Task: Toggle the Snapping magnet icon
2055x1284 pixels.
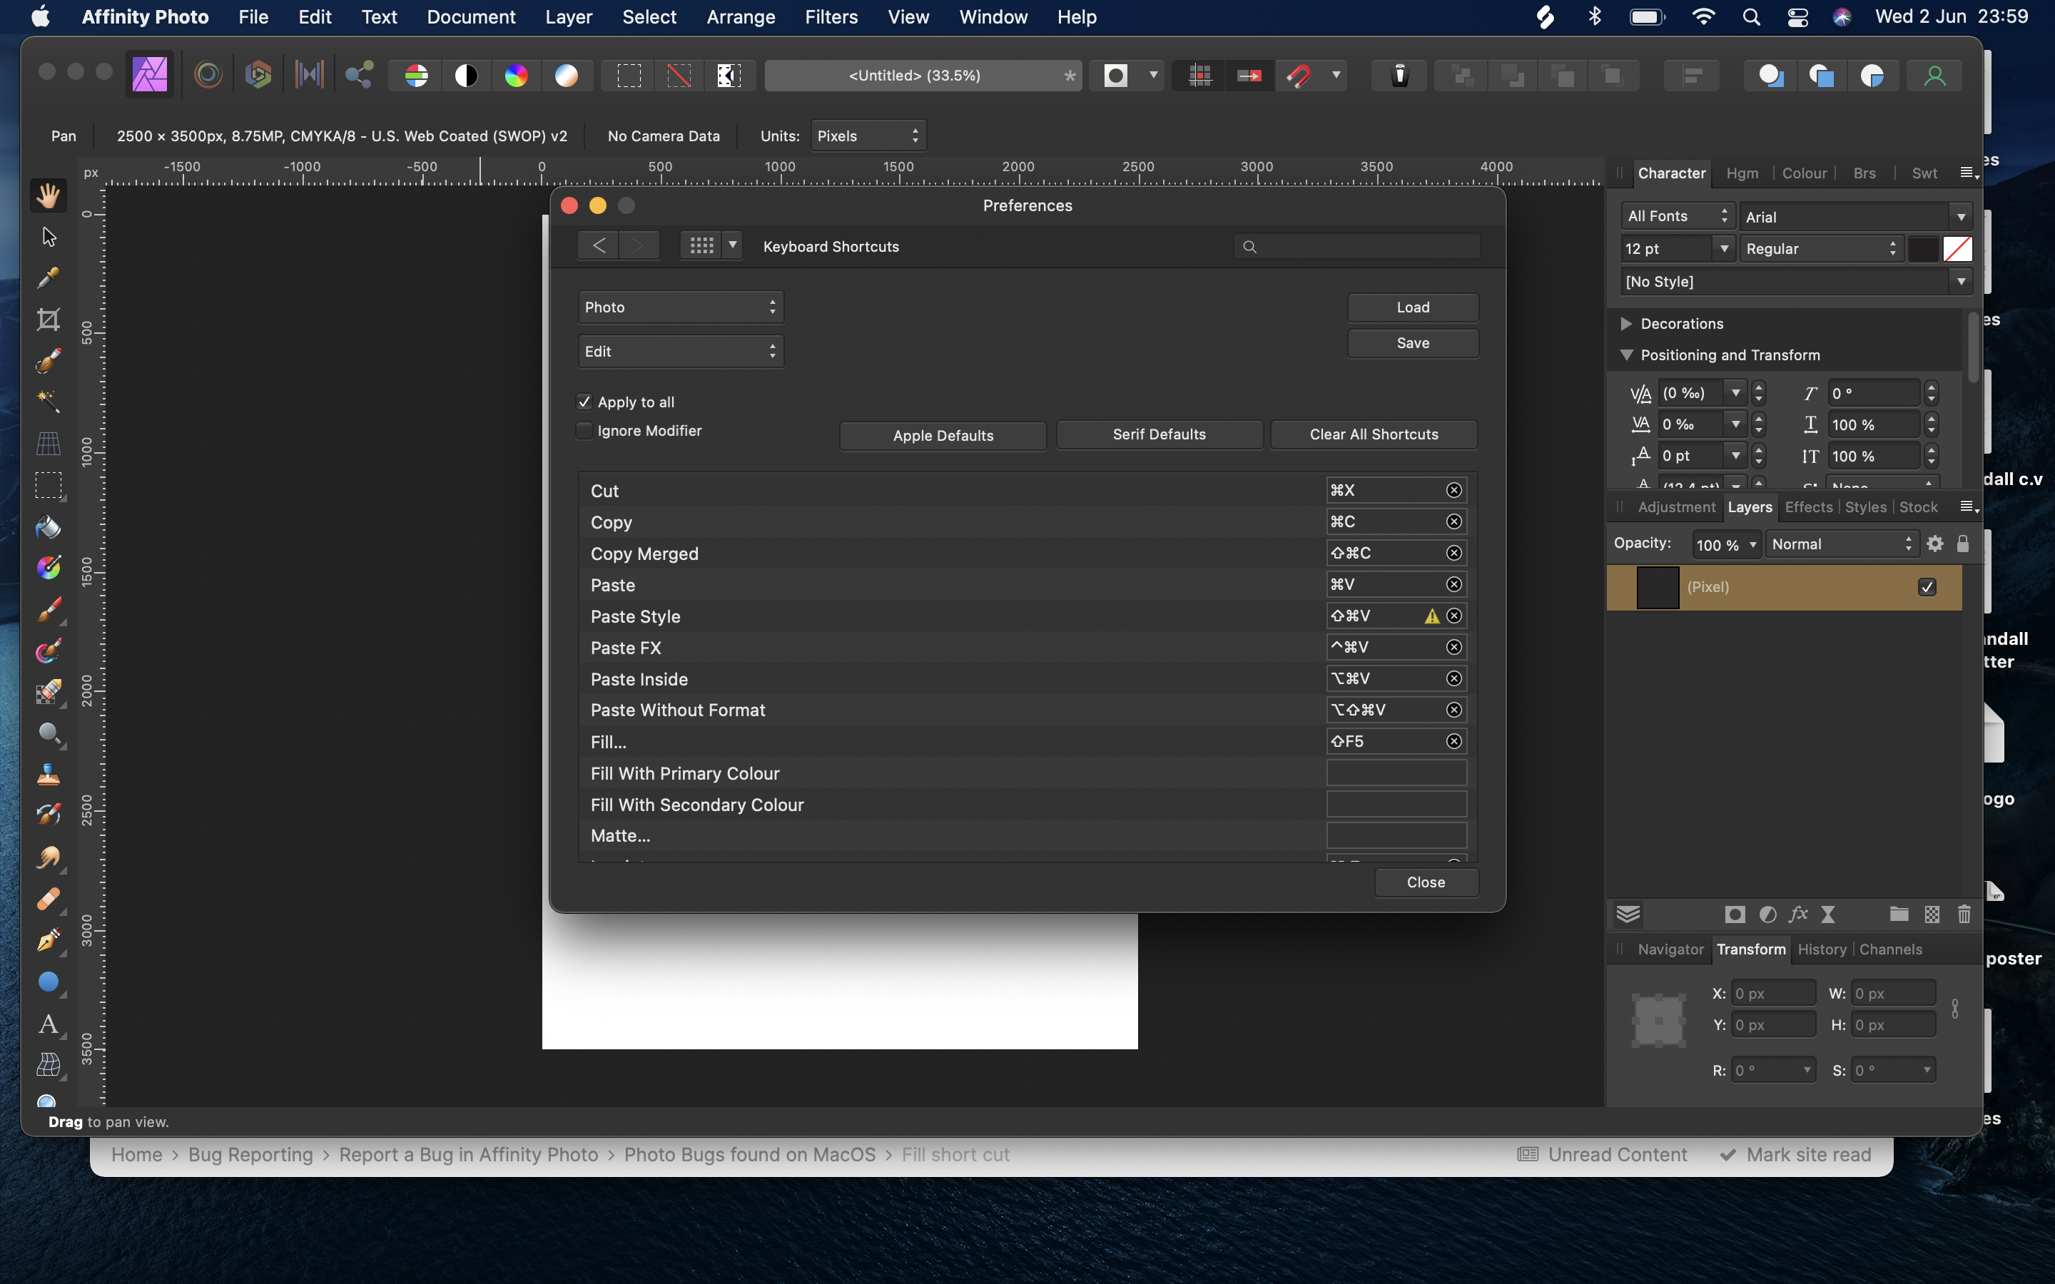Action: (1299, 76)
